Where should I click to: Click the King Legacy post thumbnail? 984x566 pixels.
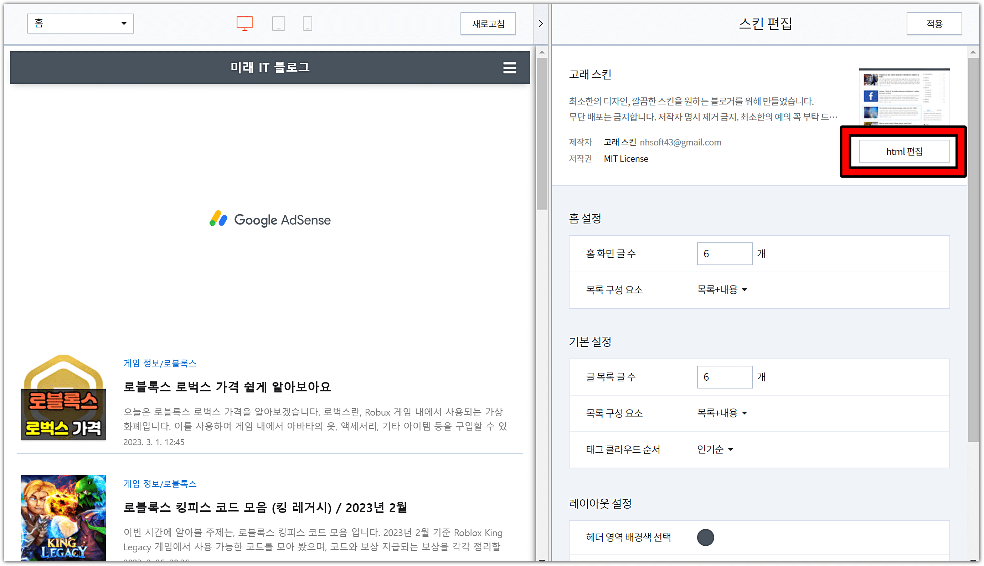point(63,517)
